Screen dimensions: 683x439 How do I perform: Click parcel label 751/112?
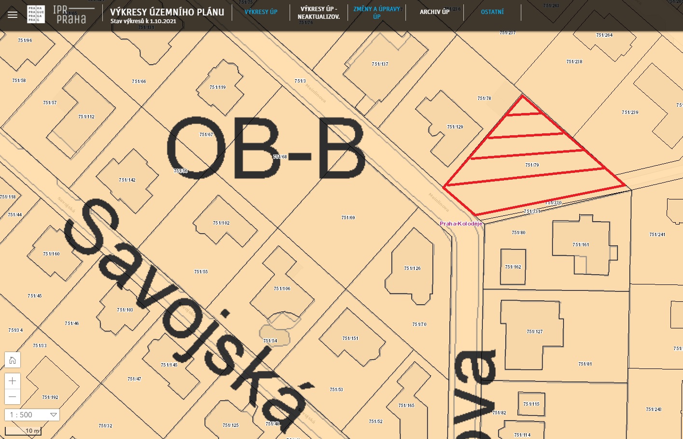tap(86, 117)
